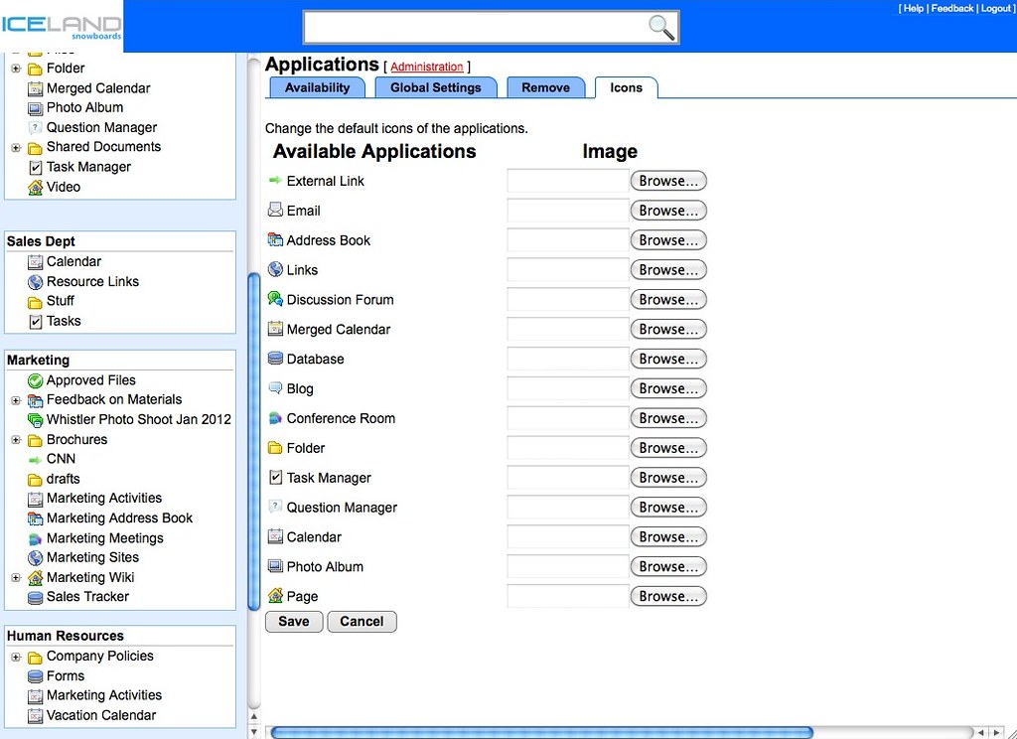Screen dimensions: 1017x739
Task: Click the Page icon at list bottom
Action: 273,597
